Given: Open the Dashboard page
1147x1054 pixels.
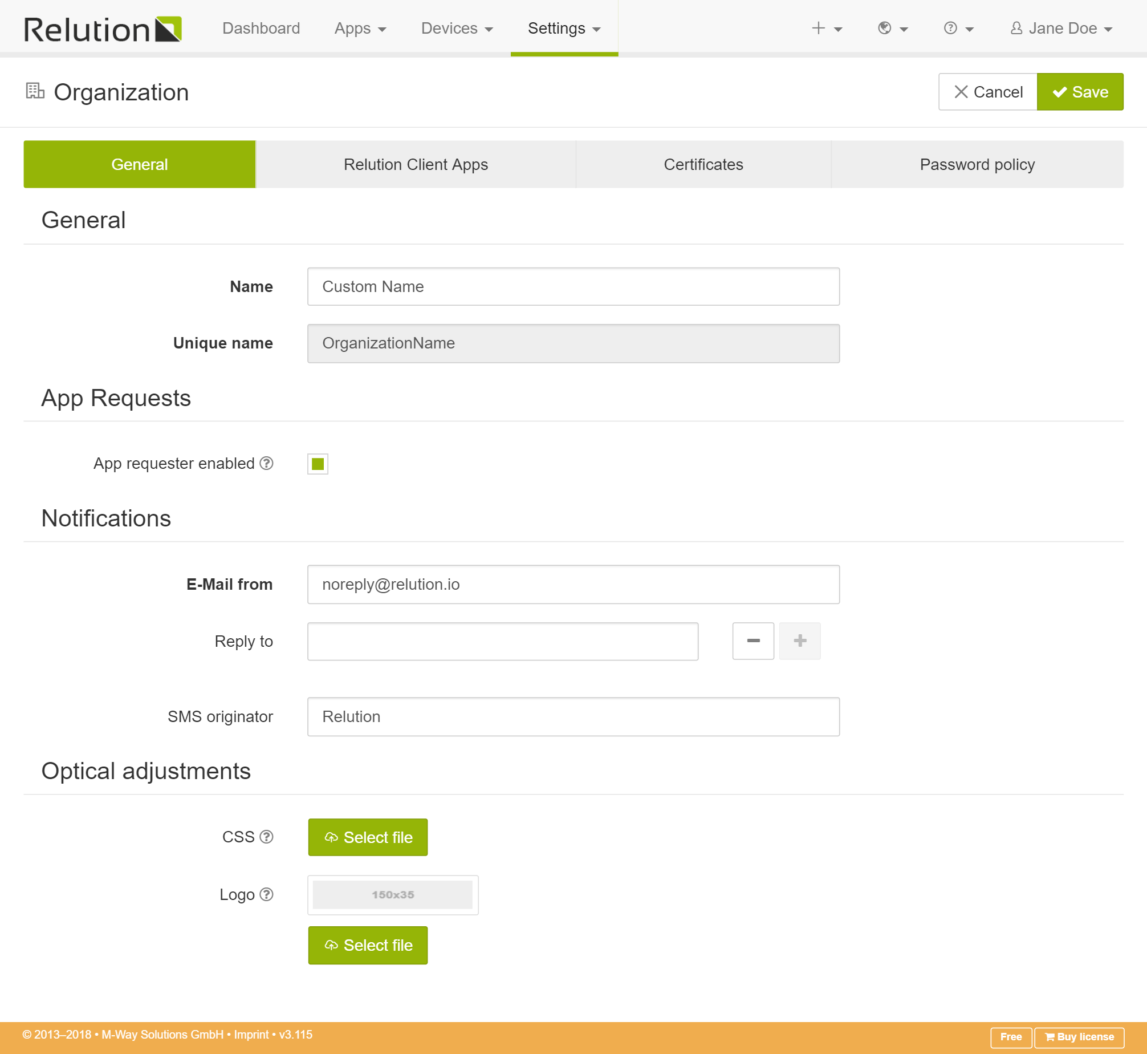Looking at the screenshot, I should click(x=261, y=28).
